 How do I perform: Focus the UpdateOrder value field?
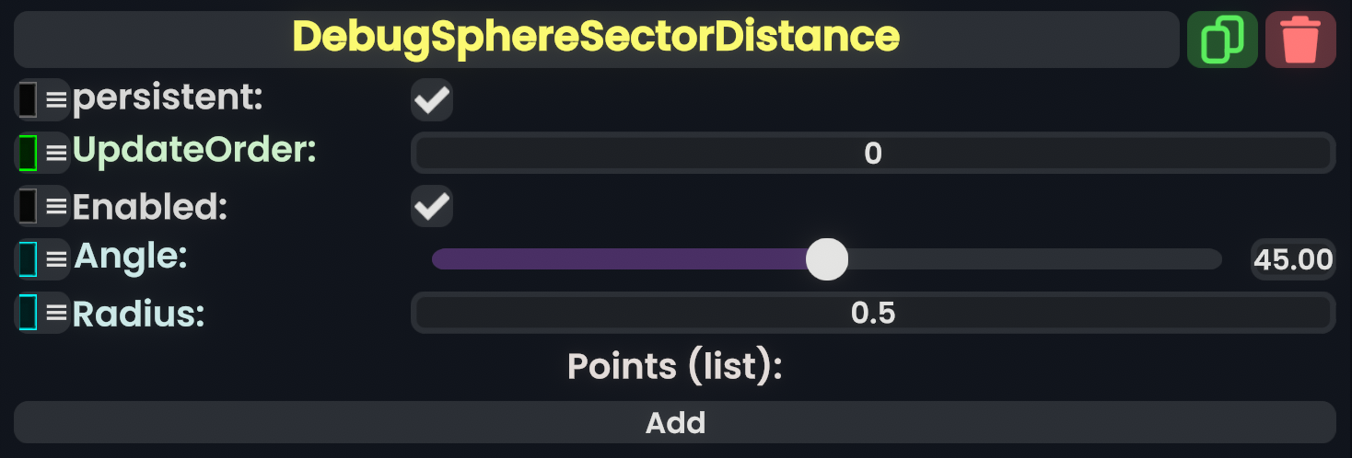(x=872, y=153)
